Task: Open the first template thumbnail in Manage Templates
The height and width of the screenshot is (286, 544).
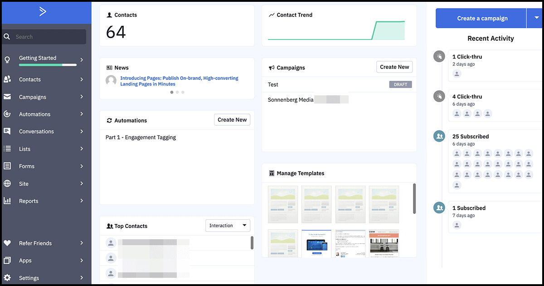Action: pyautogui.click(x=283, y=204)
